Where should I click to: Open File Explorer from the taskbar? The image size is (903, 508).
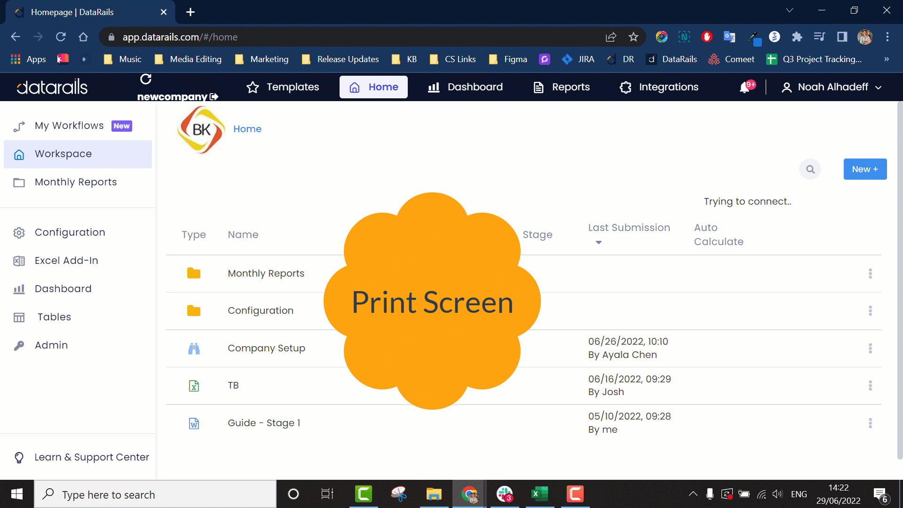(434, 494)
